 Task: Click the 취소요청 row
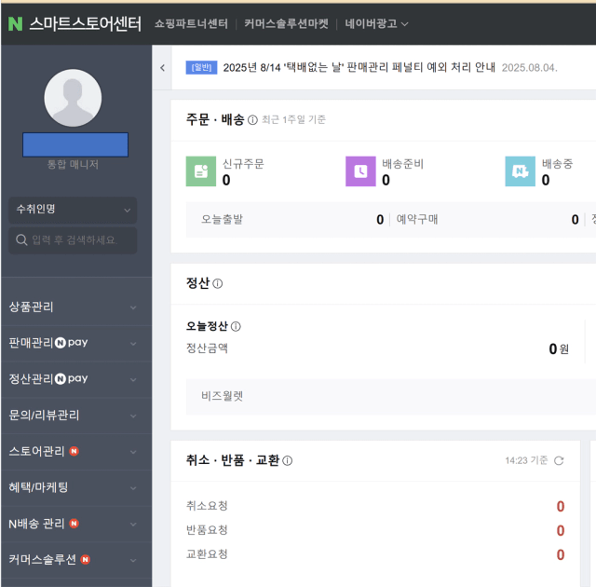click(x=375, y=506)
